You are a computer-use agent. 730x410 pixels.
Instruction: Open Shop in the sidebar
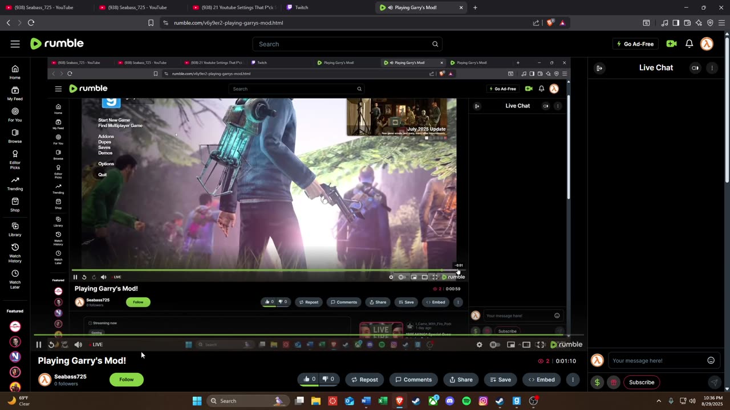point(15,205)
